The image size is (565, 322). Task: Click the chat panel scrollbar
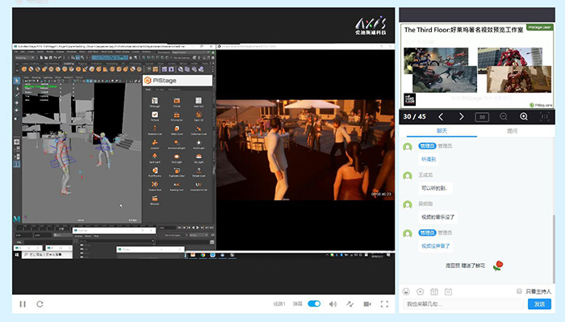coord(554,249)
